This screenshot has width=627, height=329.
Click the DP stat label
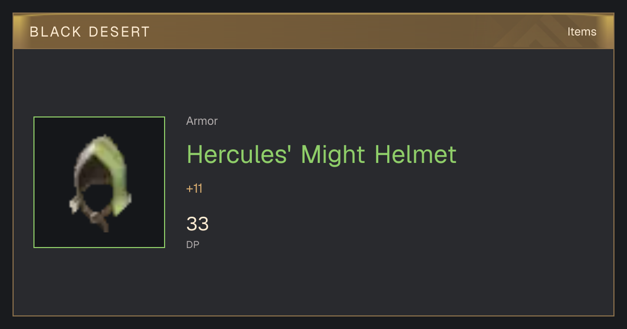tap(193, 244)
